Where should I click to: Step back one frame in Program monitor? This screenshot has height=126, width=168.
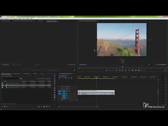pyautogui.click(x=120, y=70)
